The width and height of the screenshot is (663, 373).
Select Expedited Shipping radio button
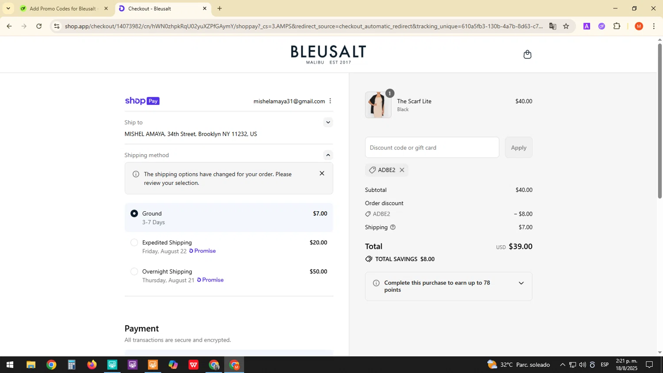click(134, 243)
